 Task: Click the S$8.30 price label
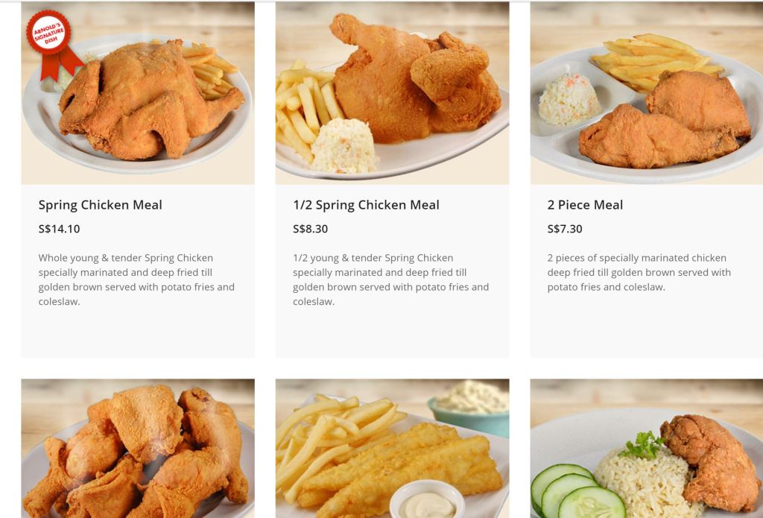pos(311,229)
